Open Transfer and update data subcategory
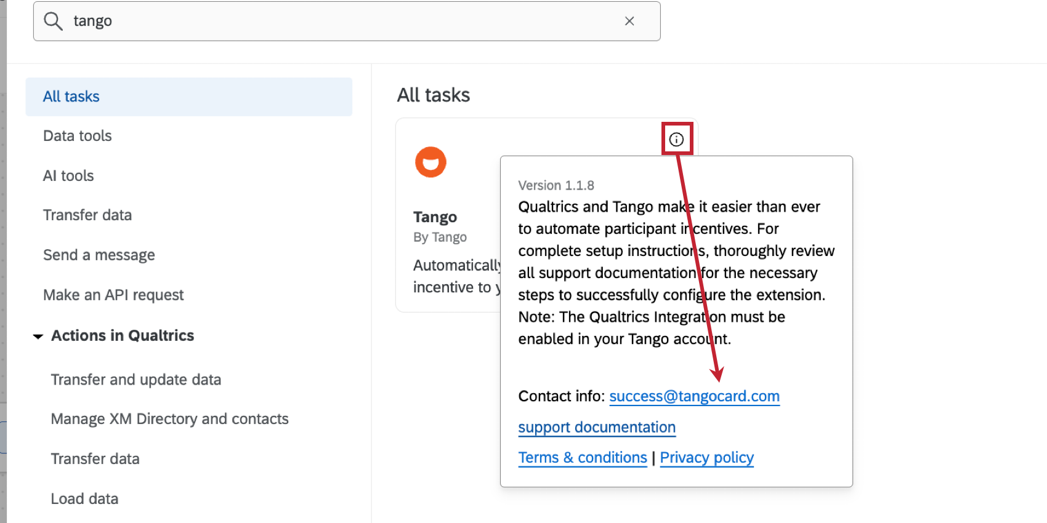 [136, 380]
